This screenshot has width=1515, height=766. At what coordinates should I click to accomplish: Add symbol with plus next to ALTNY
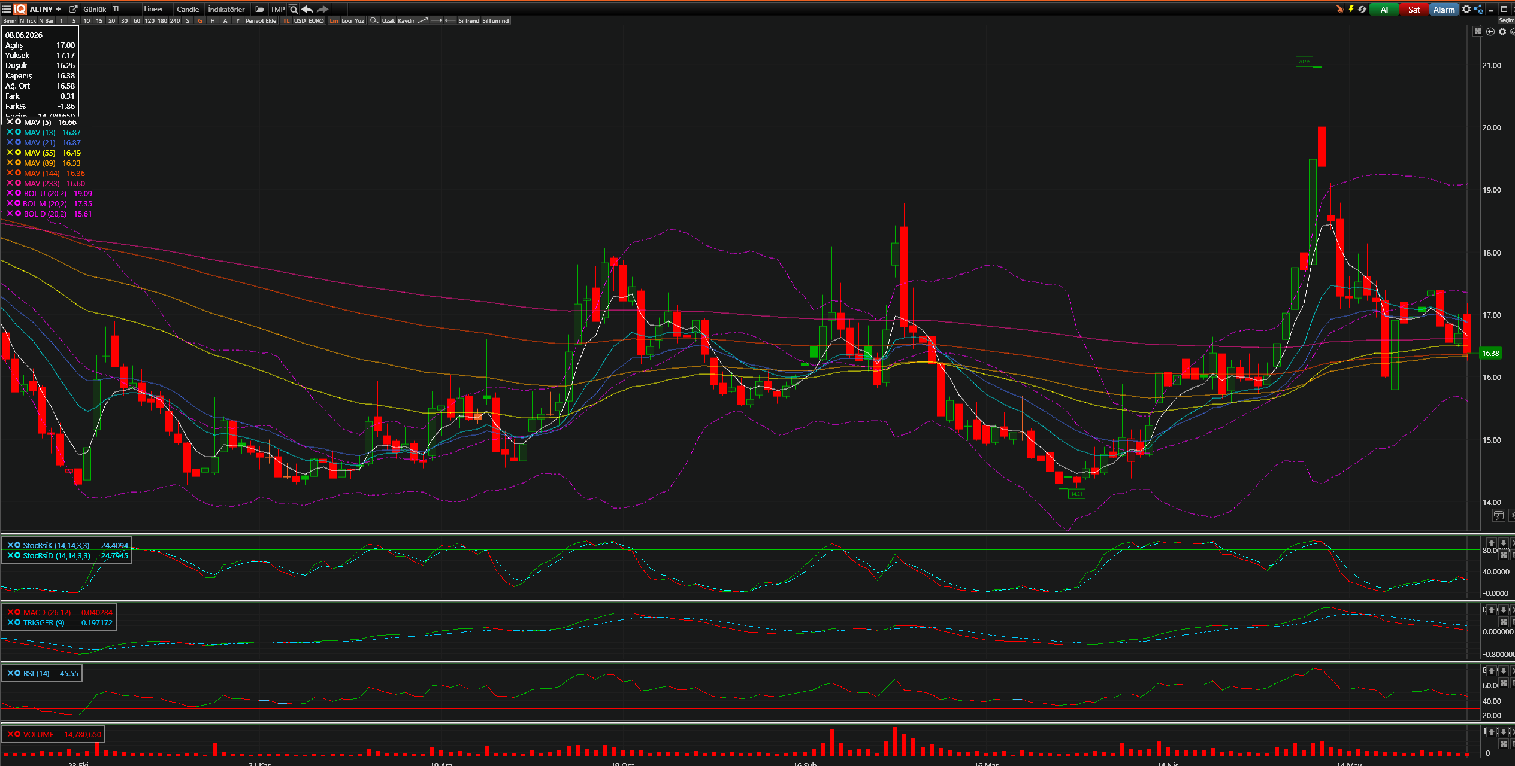click(58, 9)
